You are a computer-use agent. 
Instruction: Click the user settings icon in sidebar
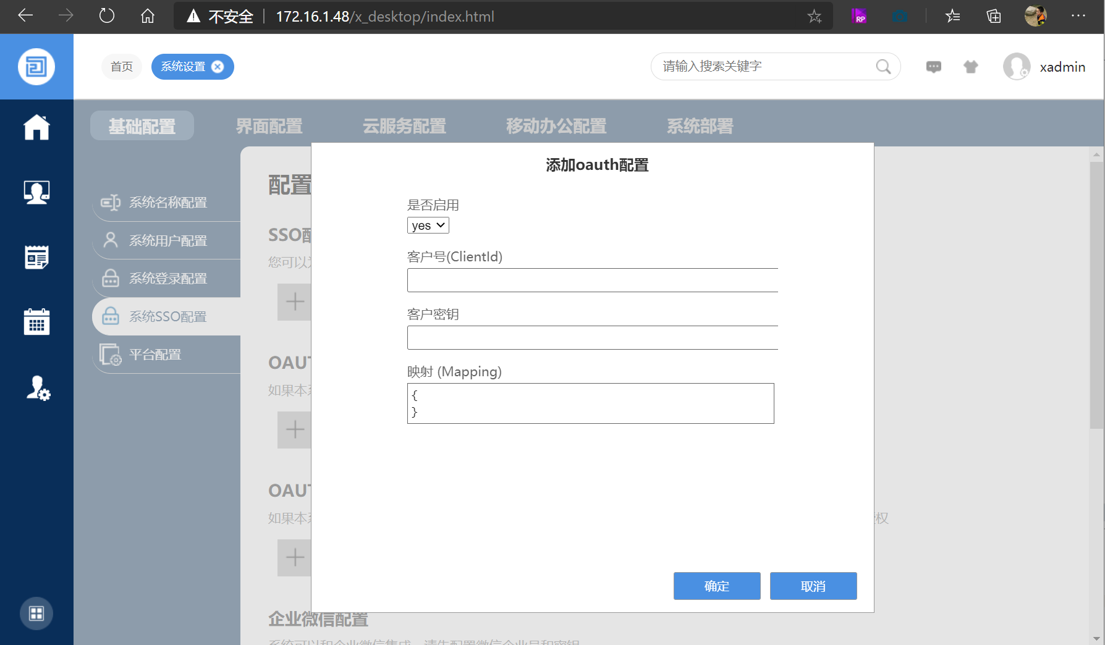click(x=38, y=388)
